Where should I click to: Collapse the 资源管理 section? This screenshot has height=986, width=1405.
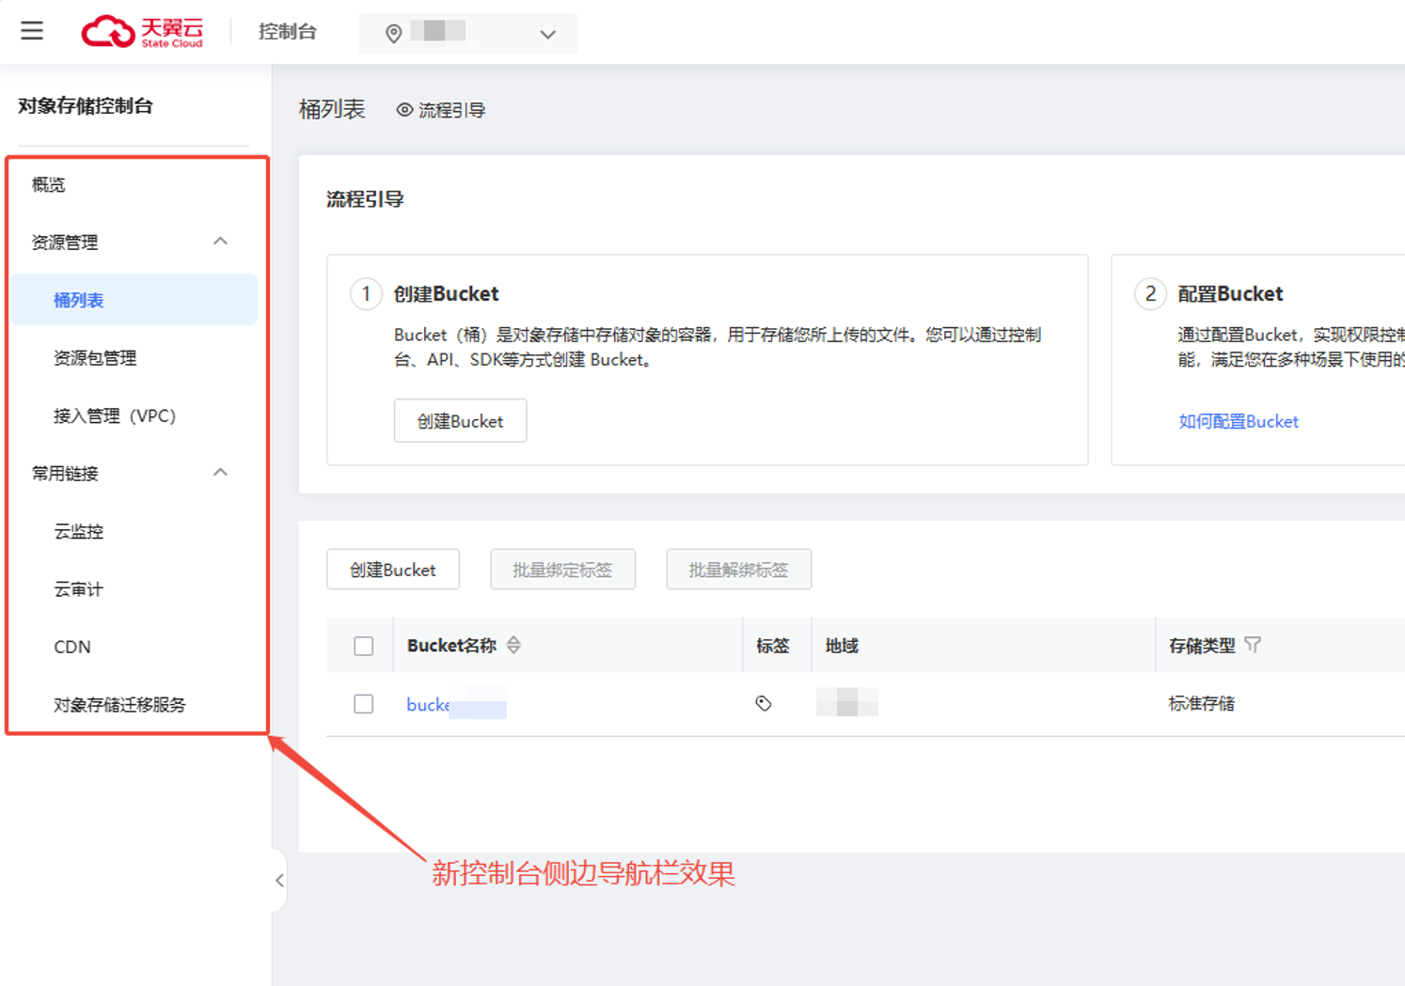point(220,242)
